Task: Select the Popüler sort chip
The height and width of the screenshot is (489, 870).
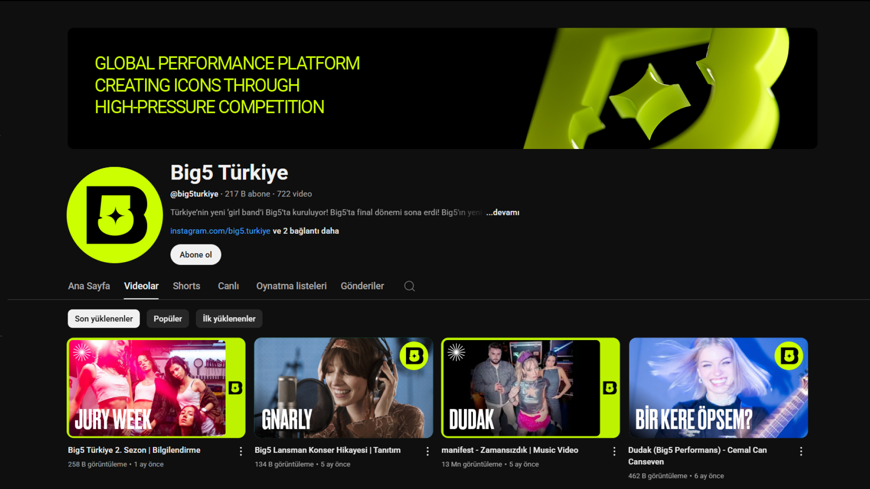Action: [x=168, y=319]
